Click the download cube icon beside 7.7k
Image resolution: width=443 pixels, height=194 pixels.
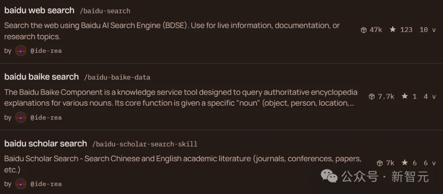[x=372, y=97]
